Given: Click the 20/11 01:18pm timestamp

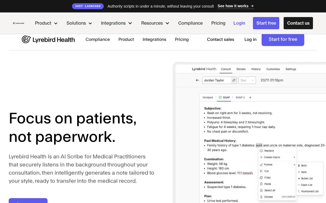Looking at the screenshot, I should (272, 80).
